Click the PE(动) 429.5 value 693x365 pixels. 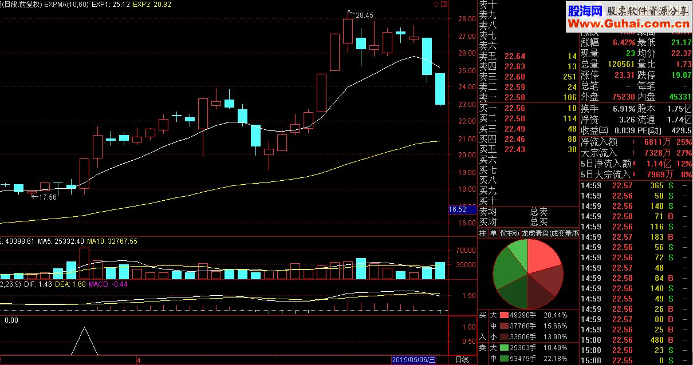[681, 130]
